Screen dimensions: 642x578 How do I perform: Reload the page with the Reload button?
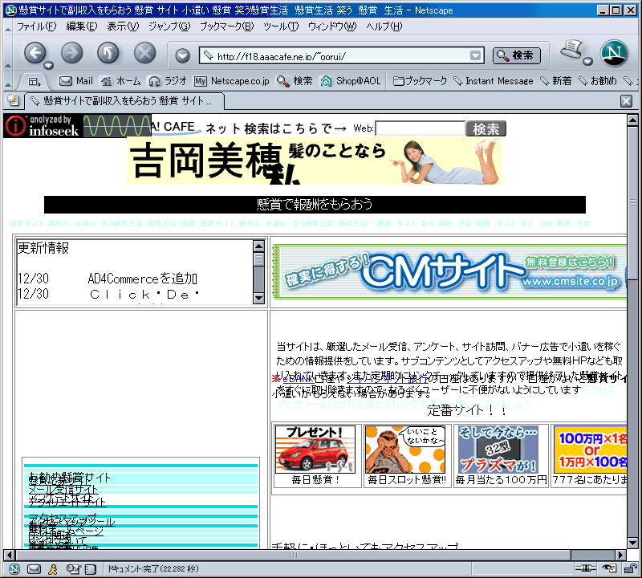[108, 53]
